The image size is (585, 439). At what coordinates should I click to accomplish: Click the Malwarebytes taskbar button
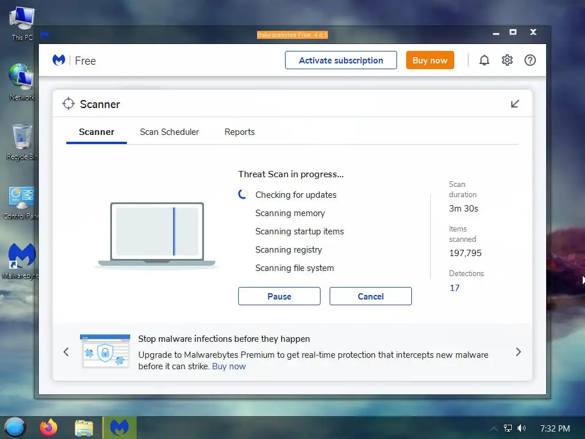click(x=119, y=428)
